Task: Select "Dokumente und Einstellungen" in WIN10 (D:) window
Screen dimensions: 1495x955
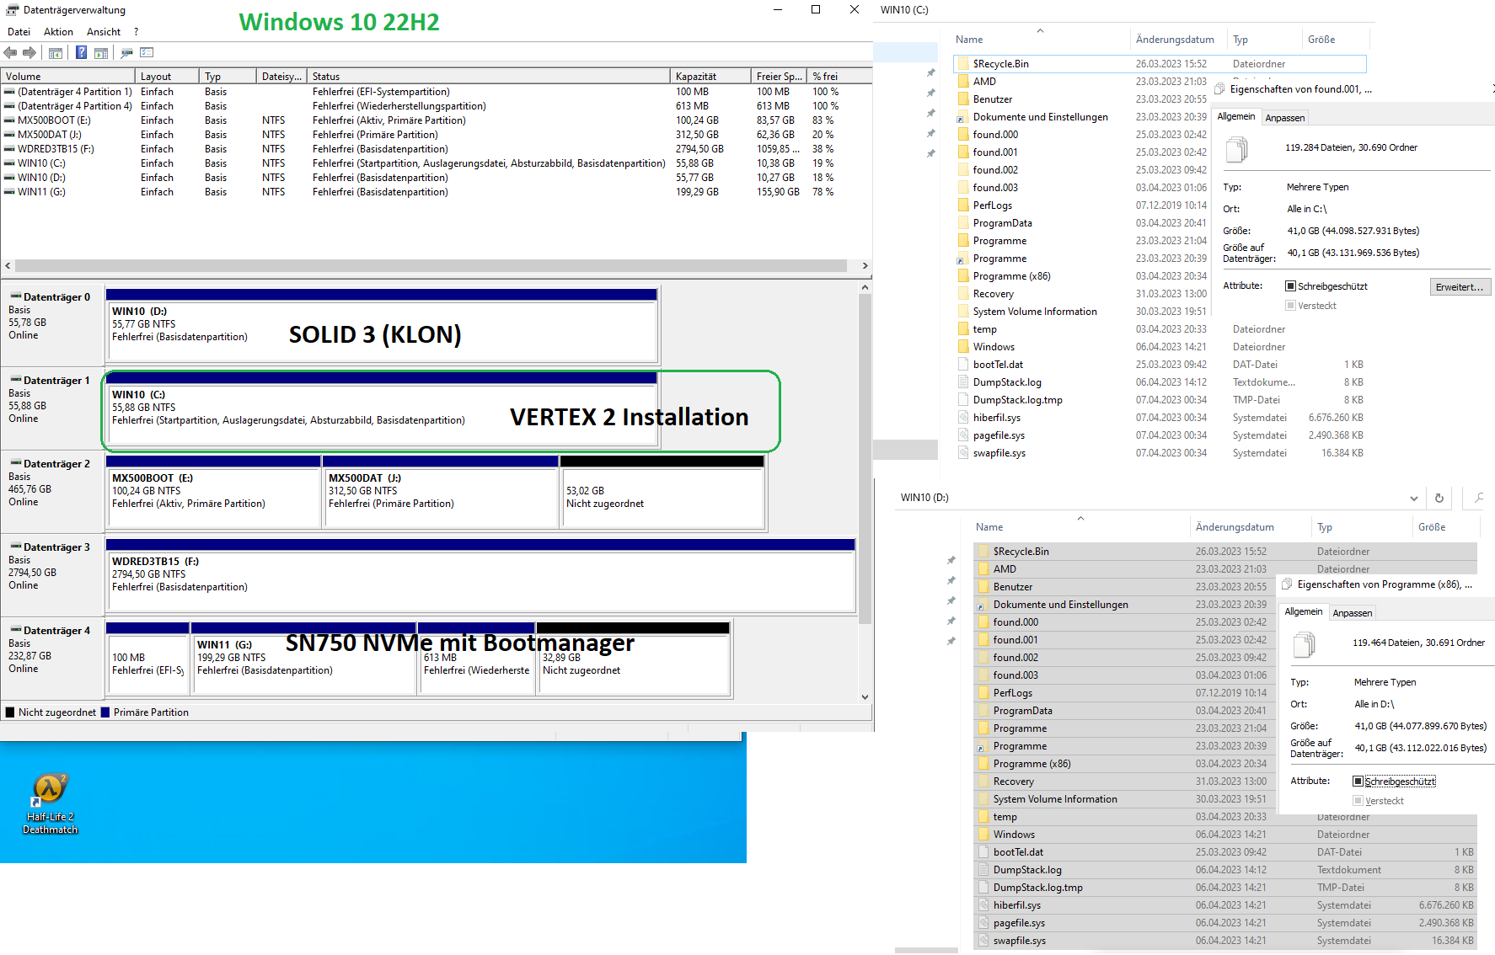Action: click(x=1060, y=605)
